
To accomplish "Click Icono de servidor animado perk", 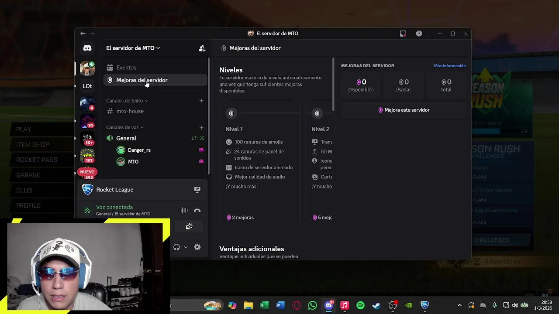I will point(259,167).
